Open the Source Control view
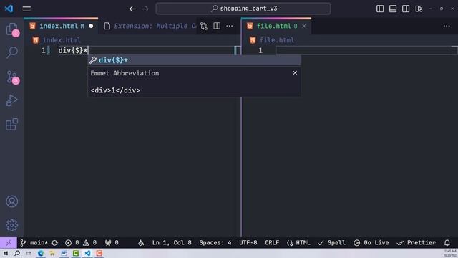 (11, 77)
